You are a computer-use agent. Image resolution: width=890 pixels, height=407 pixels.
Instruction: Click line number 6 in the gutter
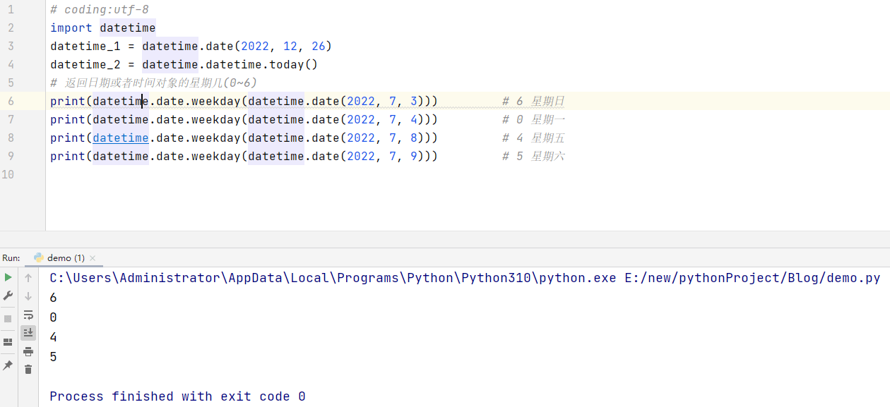point(11,101)
